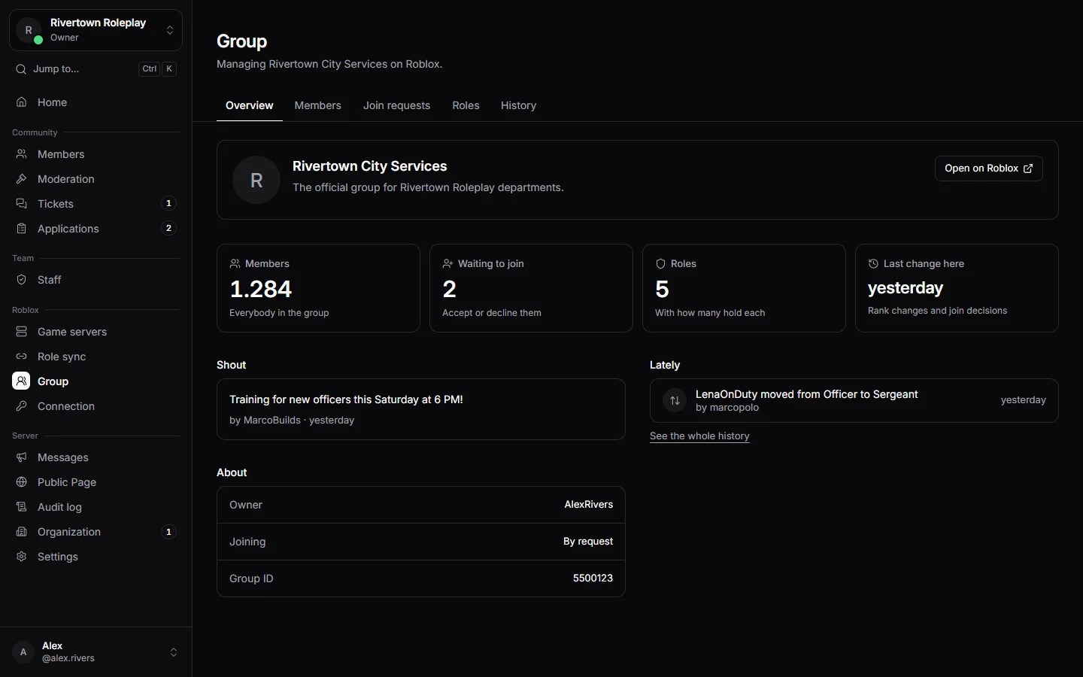This screenshot has width=1083, height=677.
Task: Click the Public Page sidebar label
Action: coord(67,482)
